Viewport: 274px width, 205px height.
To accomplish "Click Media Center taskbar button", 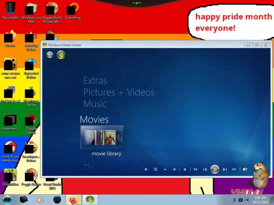I will coord(90,200).
